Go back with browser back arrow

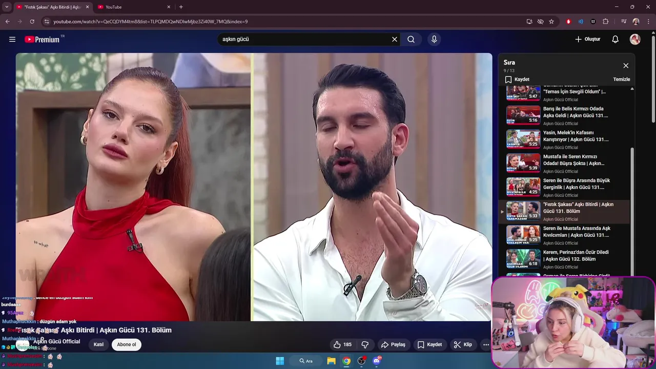[x=7, y=22]
